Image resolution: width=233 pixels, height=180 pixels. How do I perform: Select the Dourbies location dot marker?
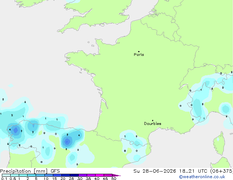coord(153,120)
